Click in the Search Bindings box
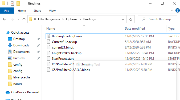This screenshot has width=180, height=100. pyautogui.click(x=158, y=19)
